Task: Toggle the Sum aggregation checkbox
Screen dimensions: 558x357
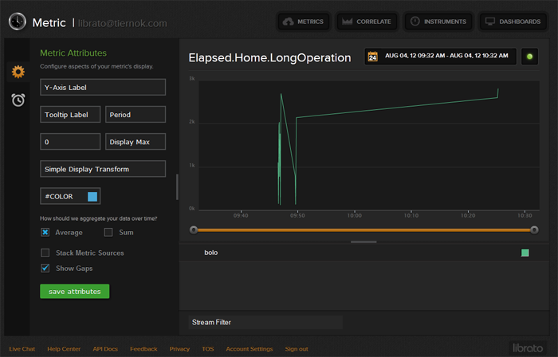Action: pos(108,232)
